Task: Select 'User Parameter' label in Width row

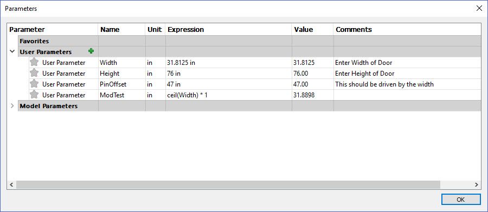Action: (63, 62)
